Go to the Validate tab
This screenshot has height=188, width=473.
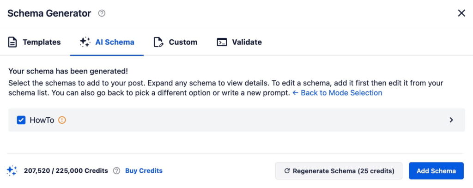(x=247, y=42)
